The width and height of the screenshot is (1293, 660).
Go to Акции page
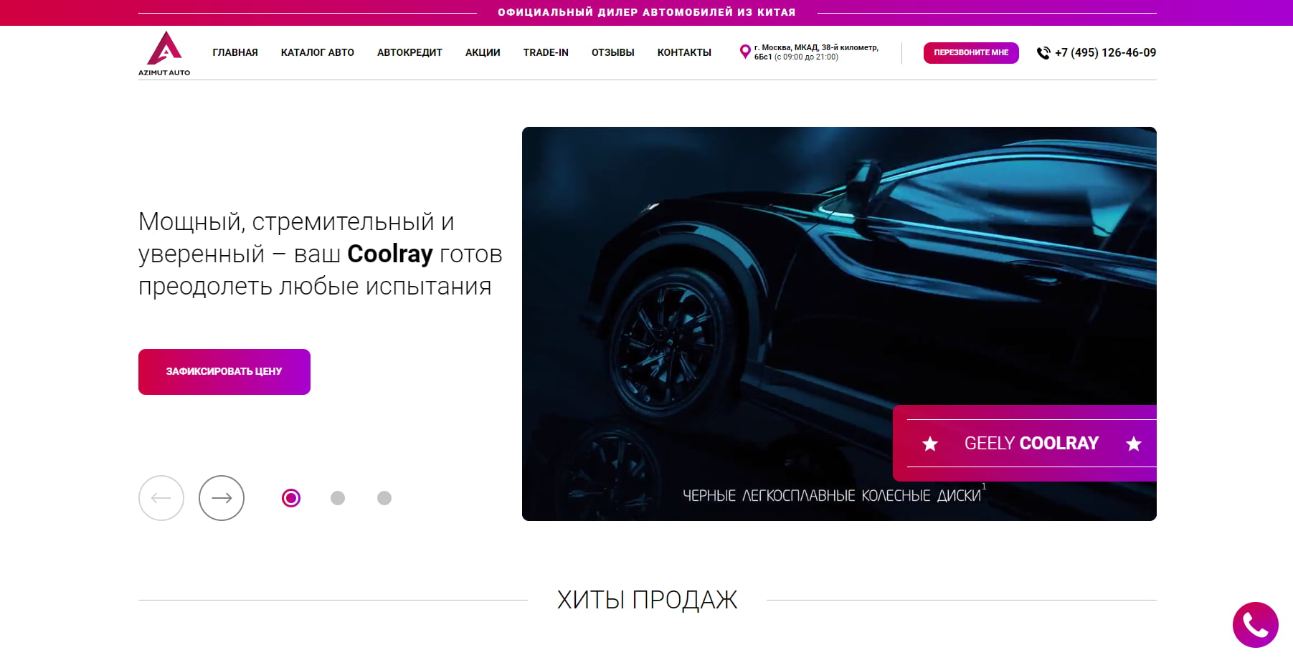pyautogui.click(x=483, y=52)
